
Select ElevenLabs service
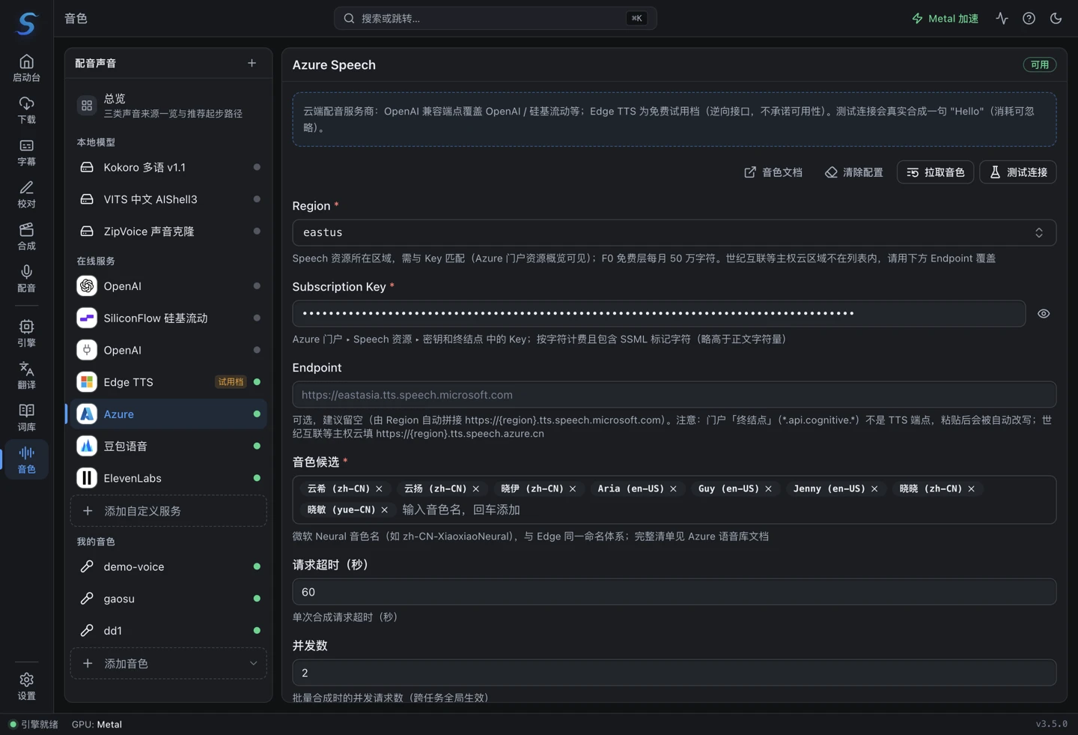[168, 478]
